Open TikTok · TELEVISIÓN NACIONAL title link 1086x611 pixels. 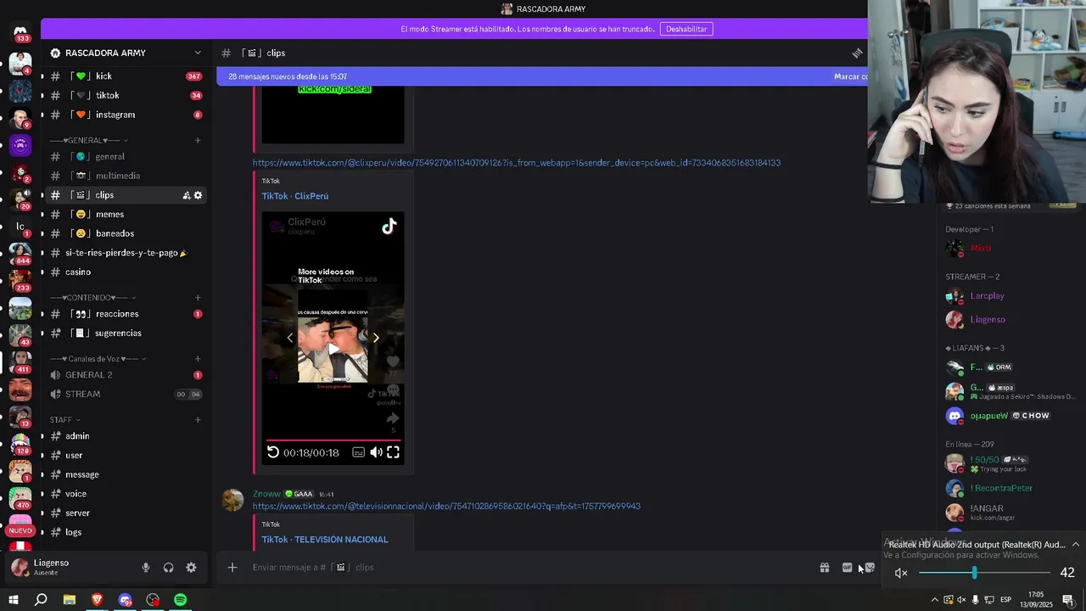click(x=324, y=540)
